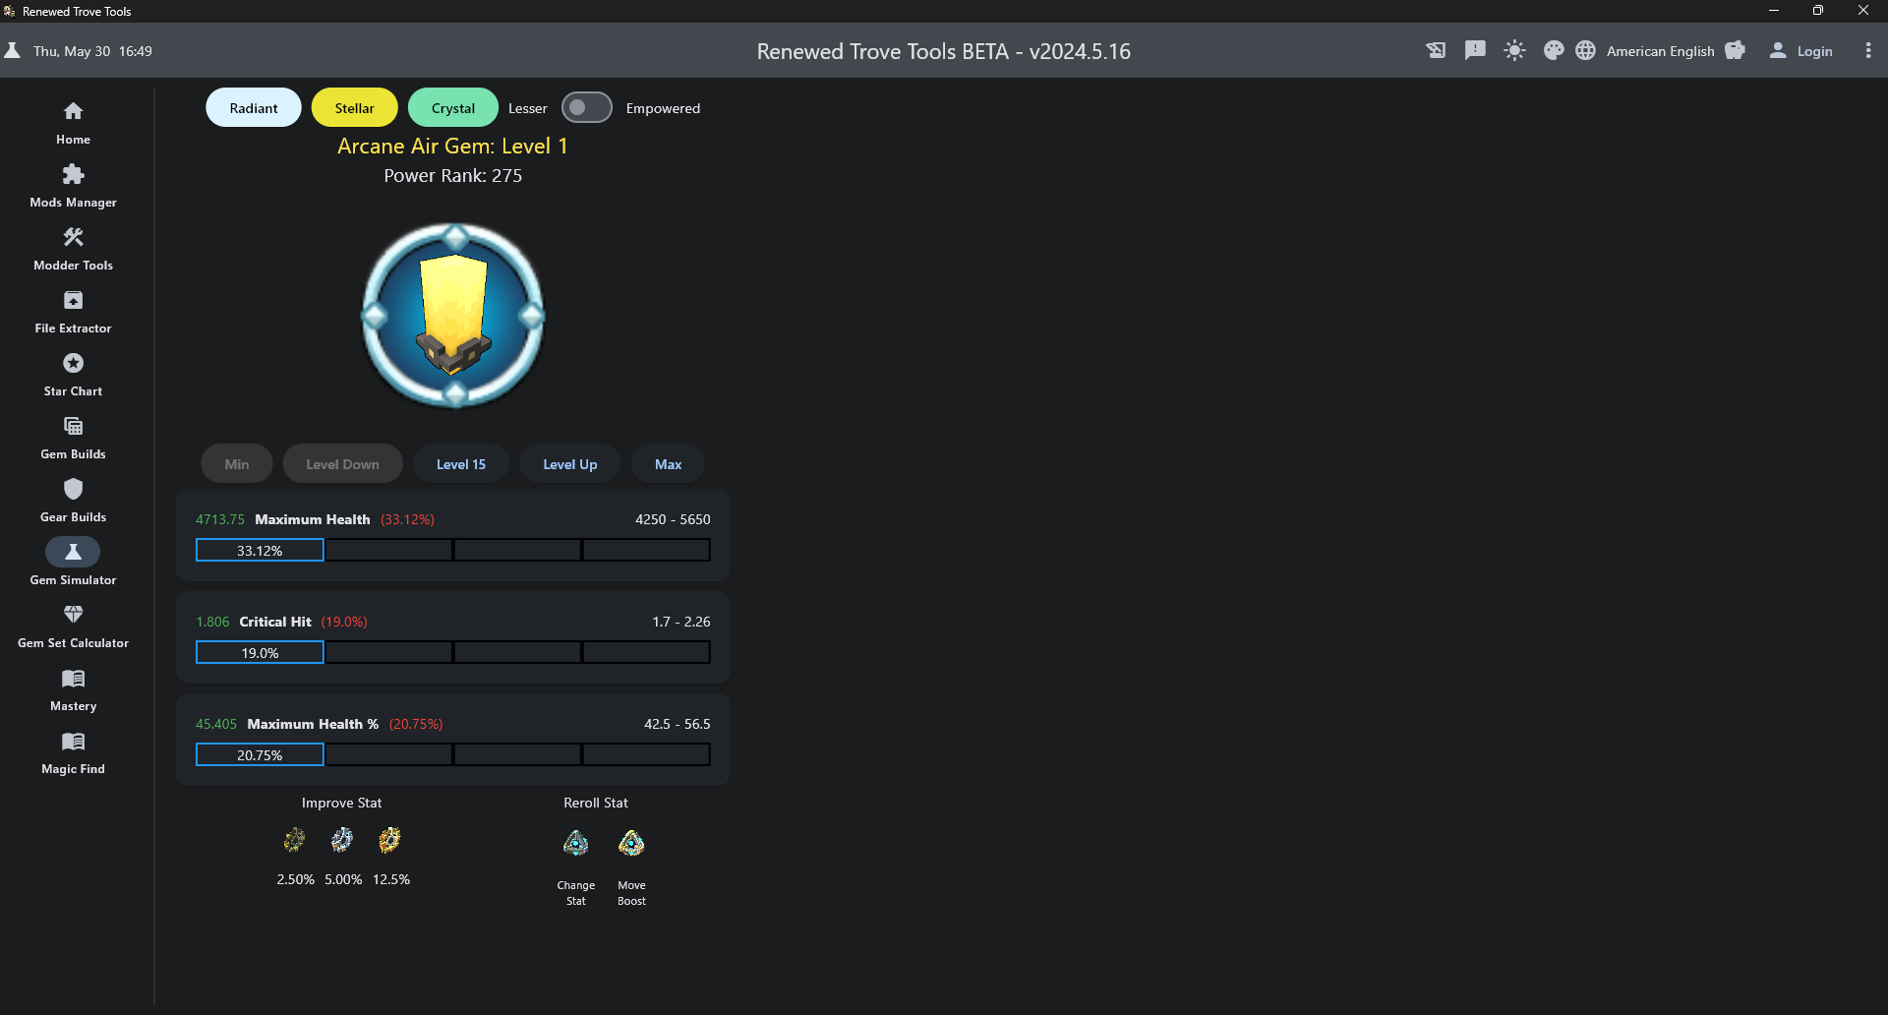
Task: Click the Critical Hit 19.0% boost bar
Action: [260, 653]
